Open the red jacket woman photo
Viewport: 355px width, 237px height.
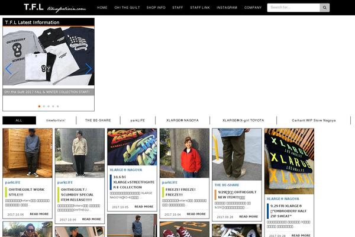pos(185,153)
